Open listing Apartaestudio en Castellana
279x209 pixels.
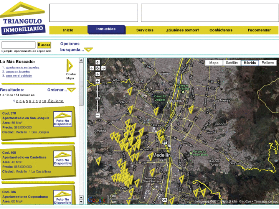(x=24, y=157)
